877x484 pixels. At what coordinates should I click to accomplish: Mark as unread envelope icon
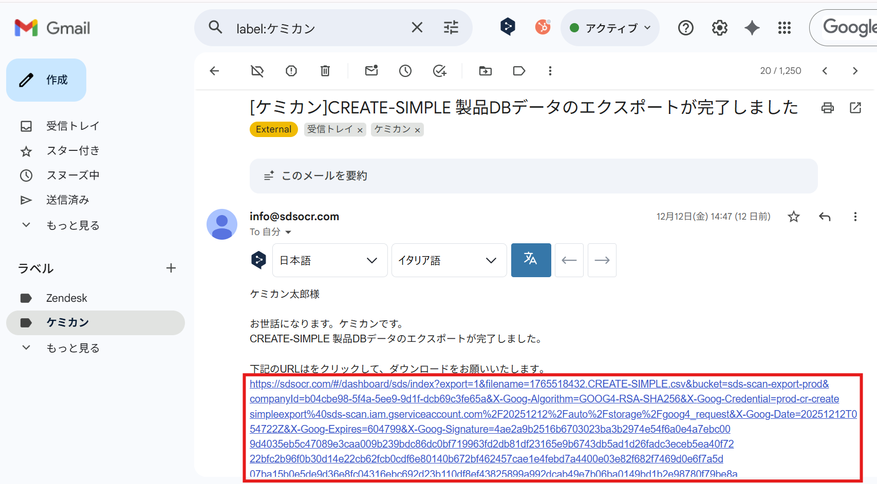371,71
